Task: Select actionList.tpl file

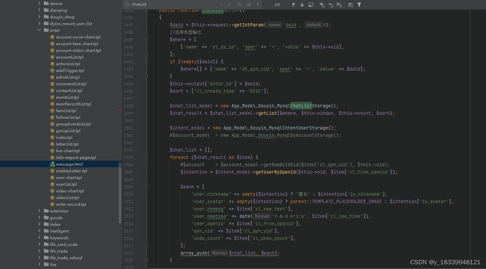Action: [68, 63]
